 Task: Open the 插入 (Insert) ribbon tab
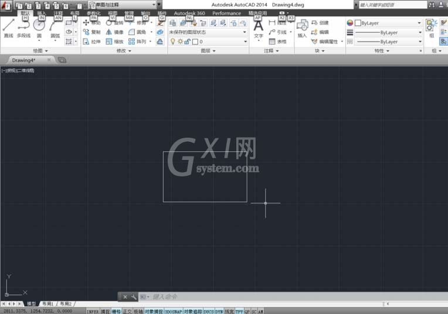tap(42, 13)
